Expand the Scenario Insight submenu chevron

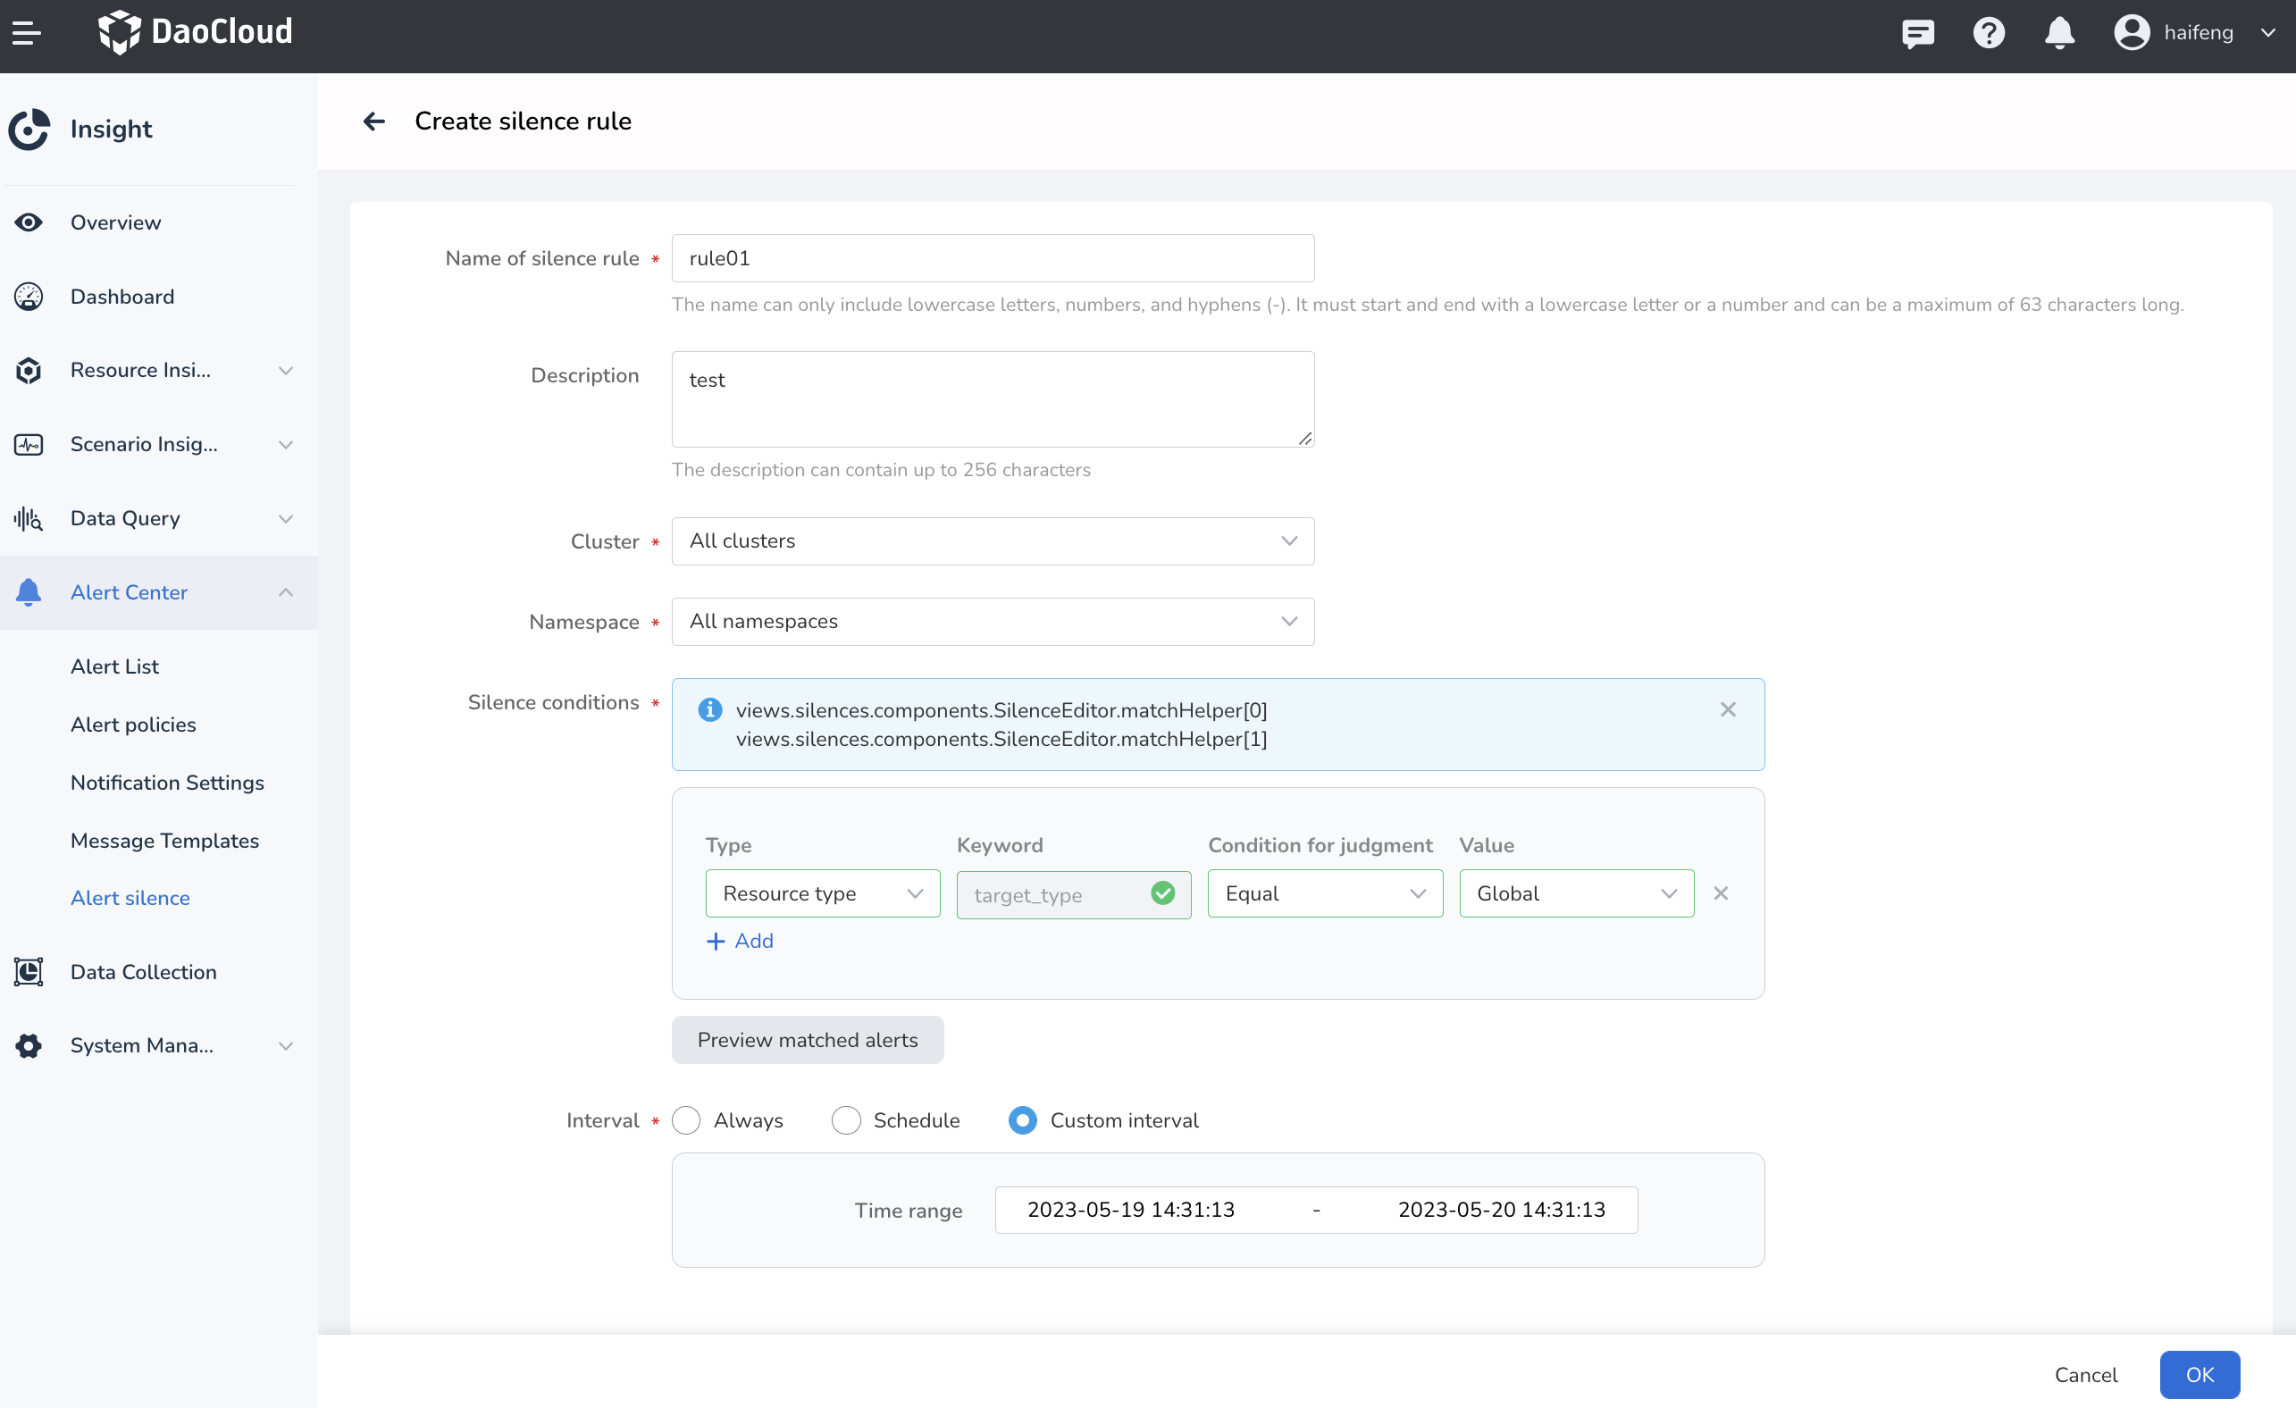click(x=286, y=445)
